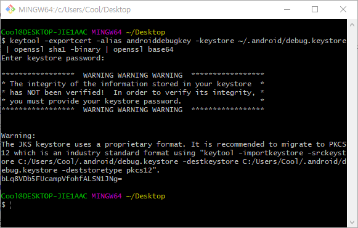This screenshot has width=358, height=228.
Task: Click 'The integrity of the information' line
Action: point(132,84)
